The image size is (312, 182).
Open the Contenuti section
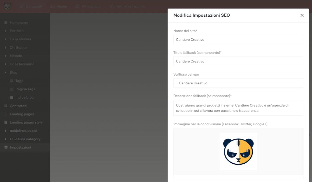[31, 6]
